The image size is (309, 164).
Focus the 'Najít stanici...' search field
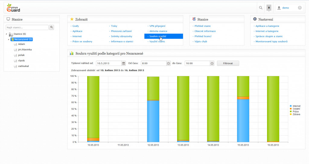(27, 27)
